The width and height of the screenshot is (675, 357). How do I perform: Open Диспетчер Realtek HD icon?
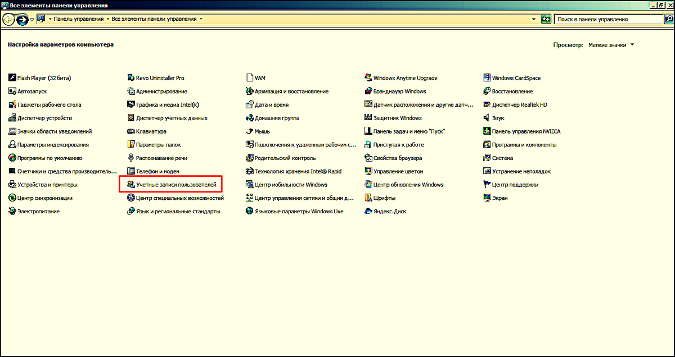point(488,105)
